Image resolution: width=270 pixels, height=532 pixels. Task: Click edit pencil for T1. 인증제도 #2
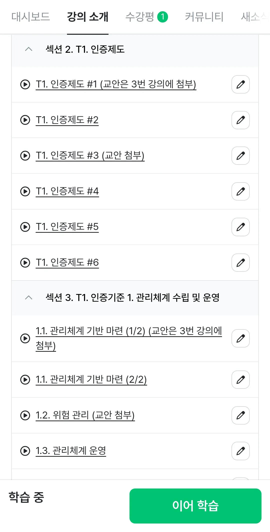click(x=240, y=120)
